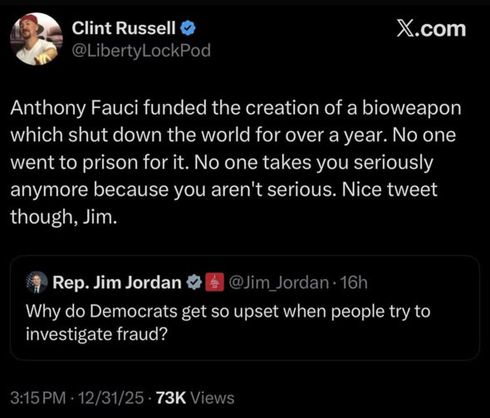The width and height of the screenshot is (490, 418).
Task: Open the Clint Russell display name
Action: pos(124,29)
